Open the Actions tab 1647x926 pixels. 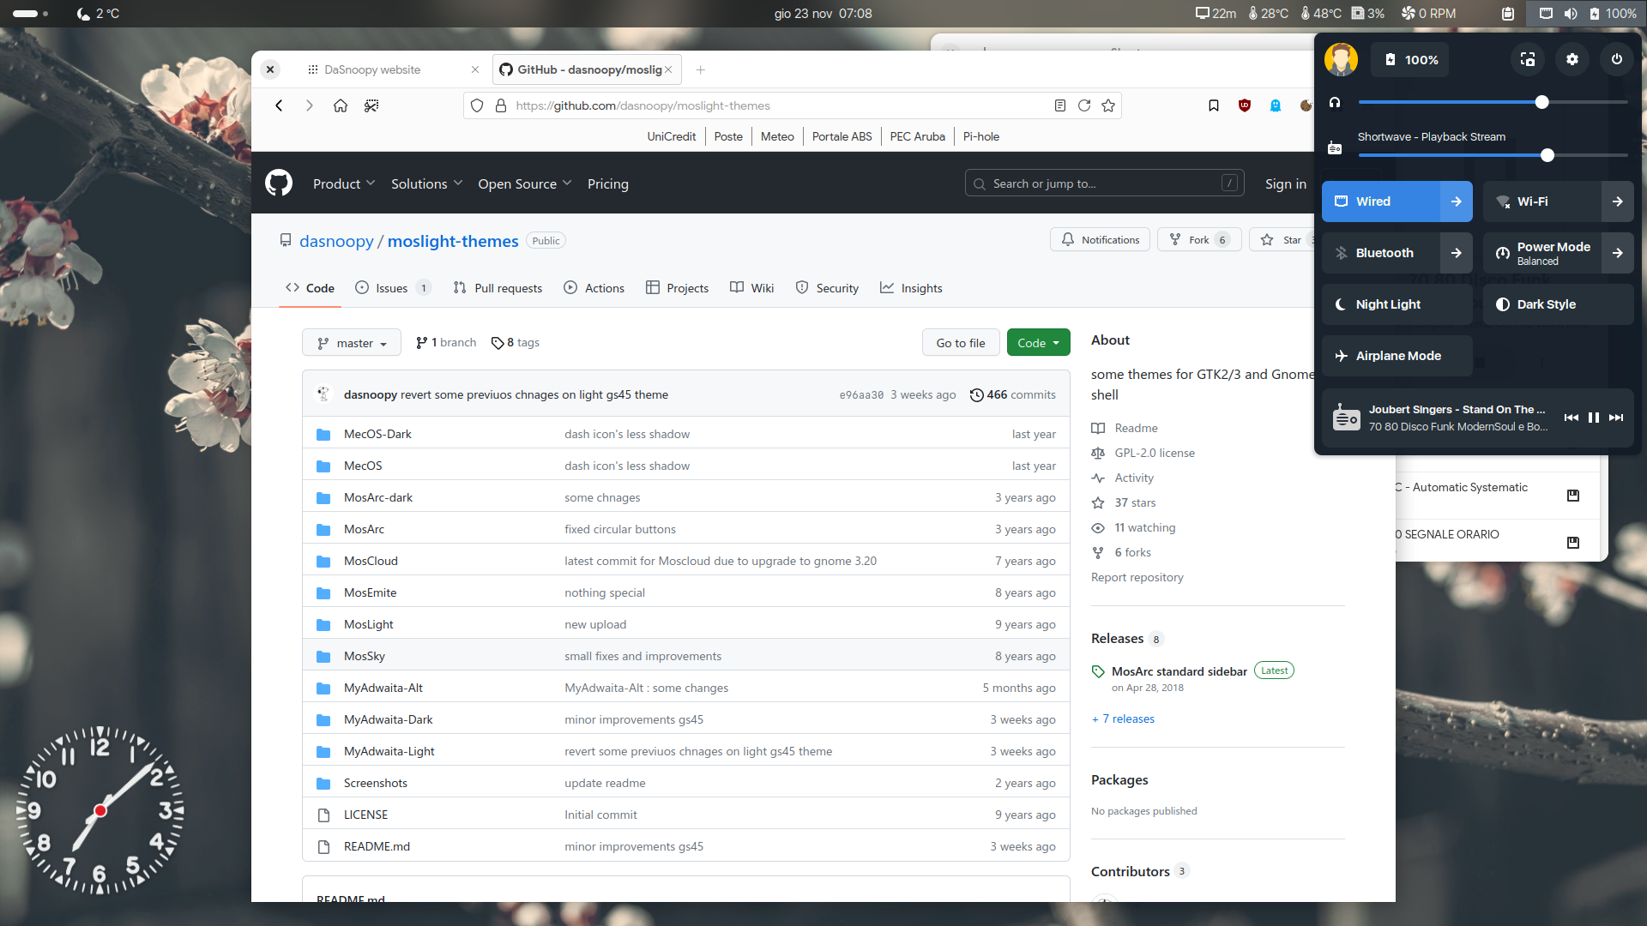tap(594, 288)
